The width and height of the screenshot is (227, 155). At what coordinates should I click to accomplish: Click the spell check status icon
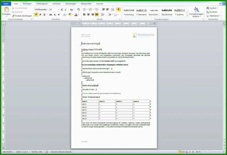click(x=46, y=152)
